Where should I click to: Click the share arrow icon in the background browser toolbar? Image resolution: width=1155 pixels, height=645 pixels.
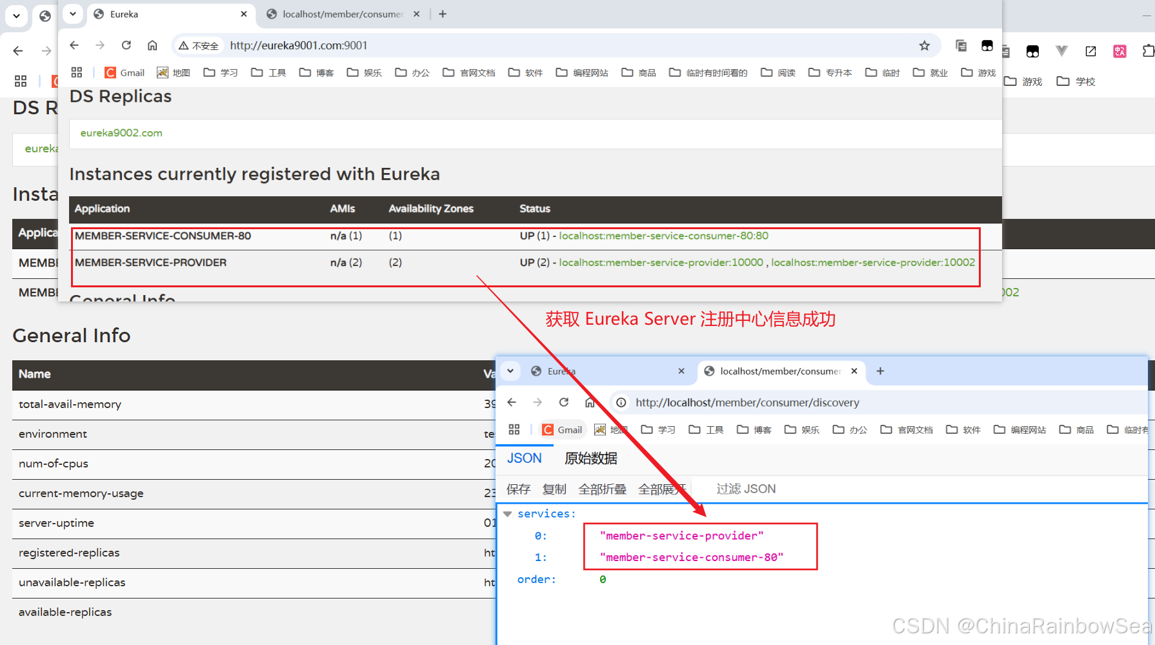pyautogui.click(x=1090, y=52)
